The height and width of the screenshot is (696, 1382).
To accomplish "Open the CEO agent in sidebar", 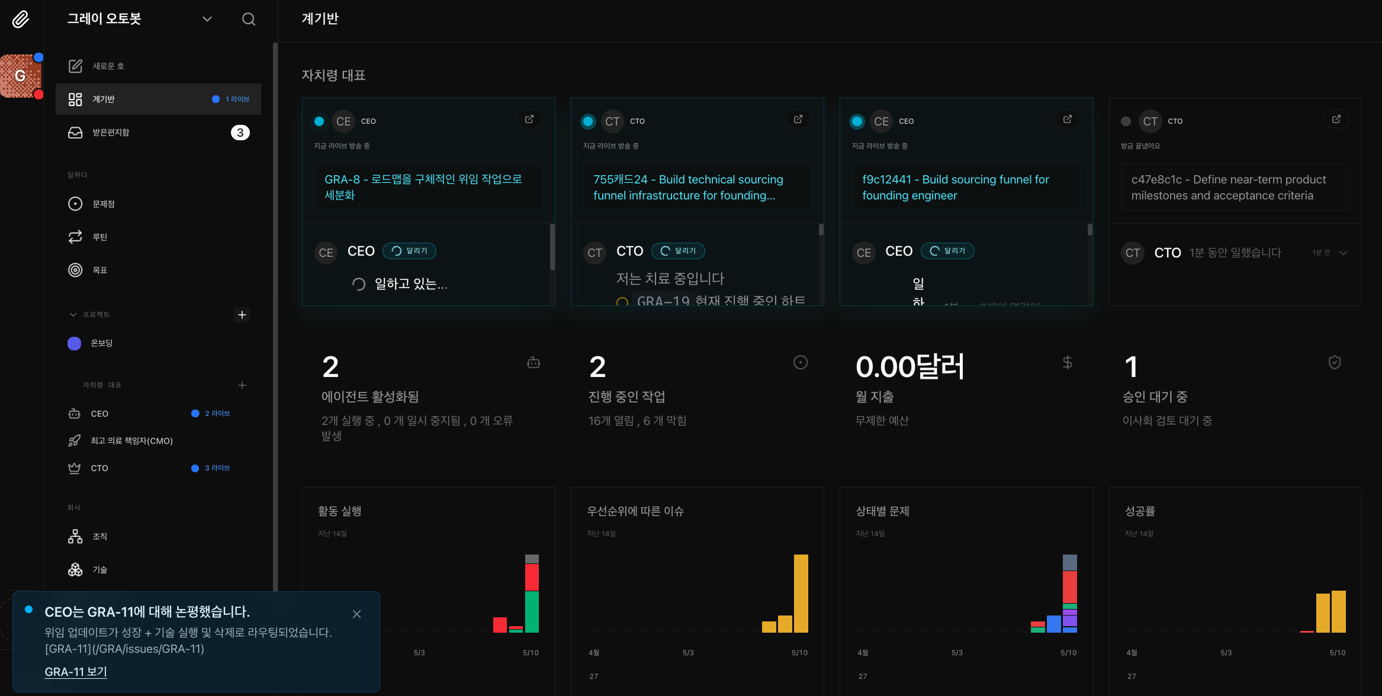I will click(x=158, y=414).
